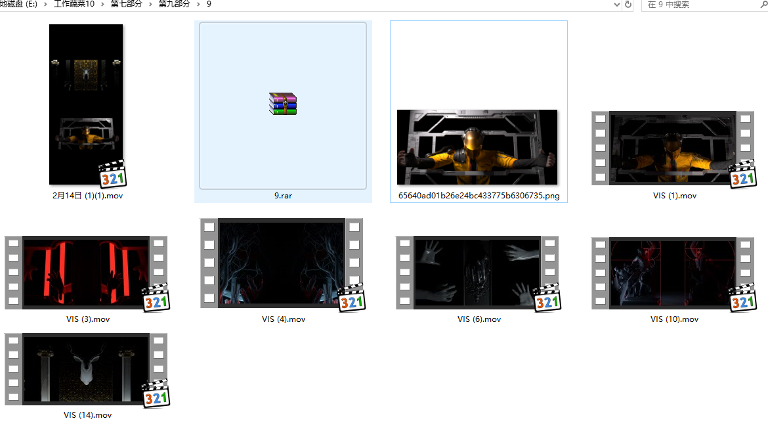Click the 9.rar file name
768x427 pixels.
(x=283, y=196)
